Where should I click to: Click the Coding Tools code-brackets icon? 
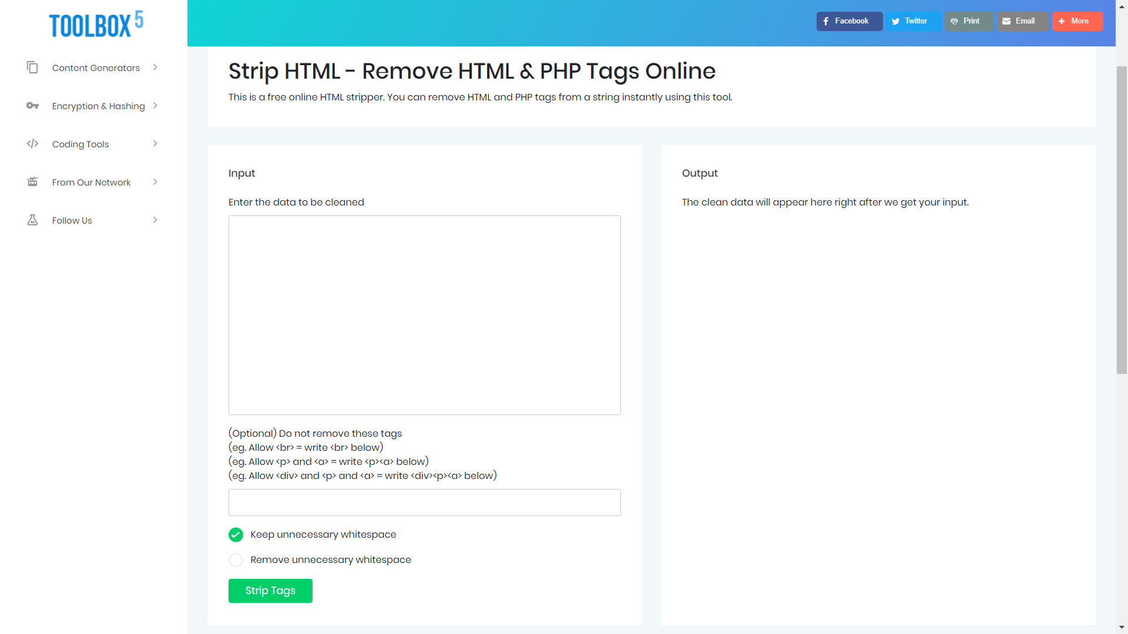pyautogui.click(x=32, y=144)
